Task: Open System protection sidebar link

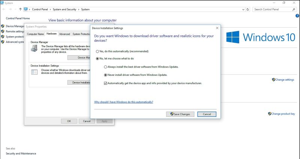Action: point(15,37)
